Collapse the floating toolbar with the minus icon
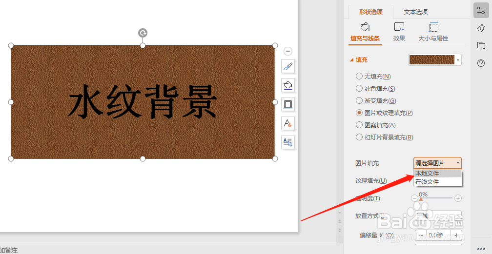Screen dimensions: 492x254 (x=288, y=51)
